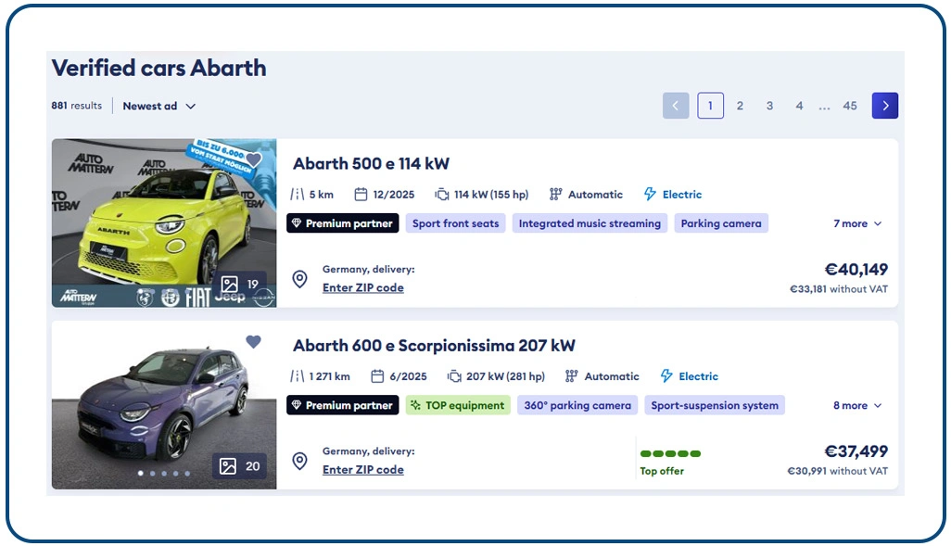Screen dimensions: 951x546
Task: Click Enter ZIP code link for Abarth 500 e
Action: pyautogui.click(x=362, y=287)
